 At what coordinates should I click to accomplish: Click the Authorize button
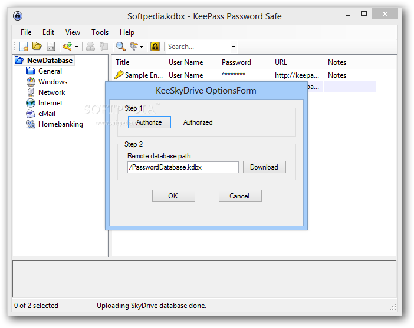point(149,122)
